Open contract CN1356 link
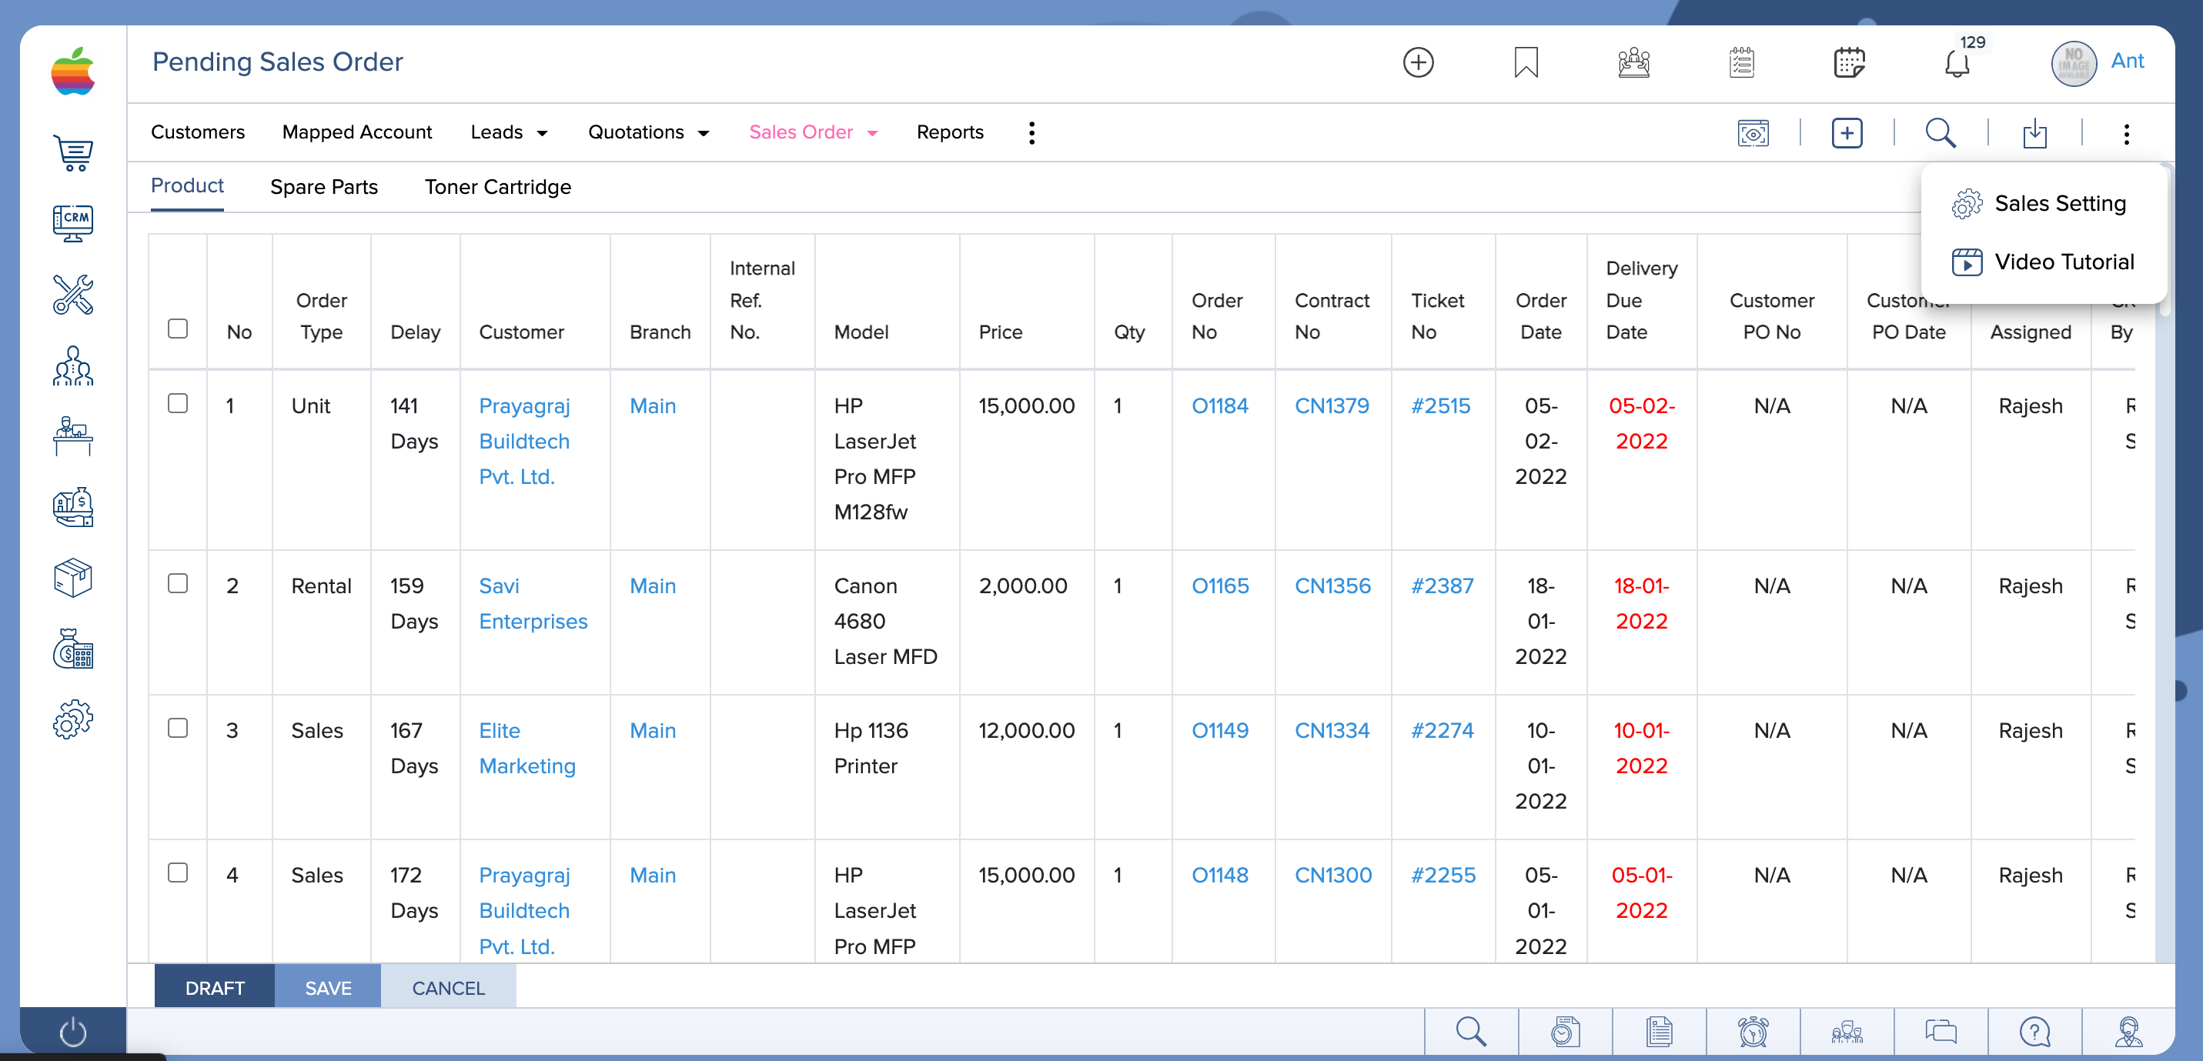The image size is (2203, 1061). 1332,586
